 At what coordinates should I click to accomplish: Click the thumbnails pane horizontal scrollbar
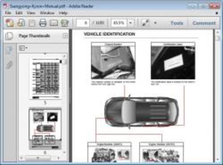(38, 158)
